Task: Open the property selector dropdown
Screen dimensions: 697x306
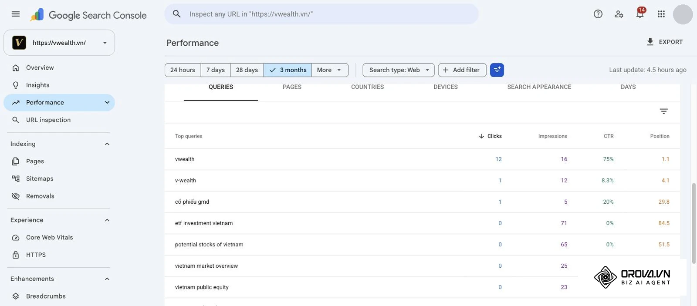Action: (x=59, y=43)
